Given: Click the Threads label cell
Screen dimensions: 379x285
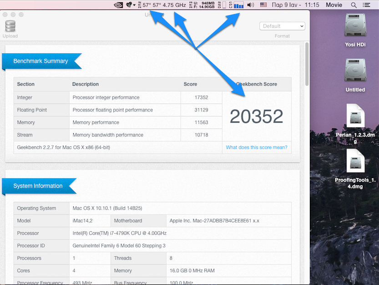Looking at the screenshot, I should click(x=138, y=258).
